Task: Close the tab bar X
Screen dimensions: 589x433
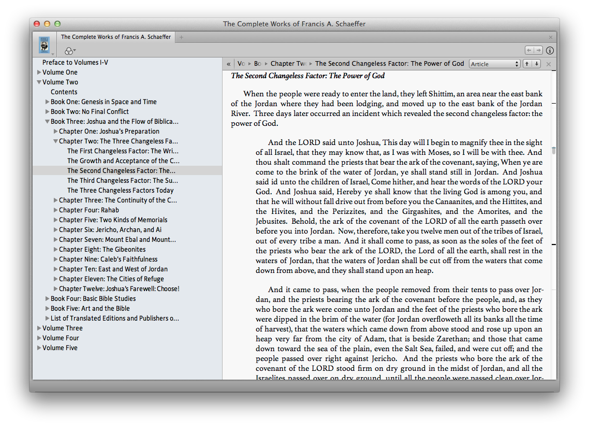Action: click(x=550, y=37)
